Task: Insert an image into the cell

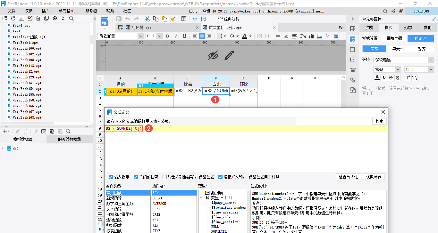Action: 320,36
